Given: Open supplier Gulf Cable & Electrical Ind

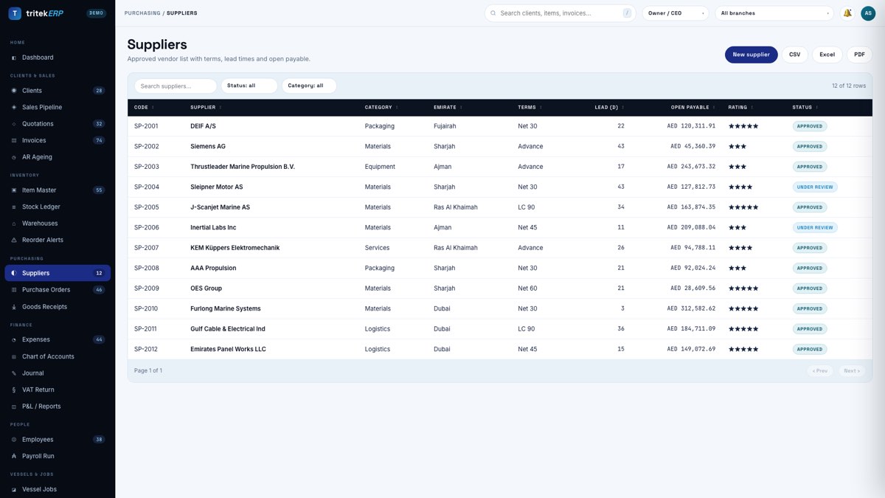Looking at the screenshot, I should 228,329.
